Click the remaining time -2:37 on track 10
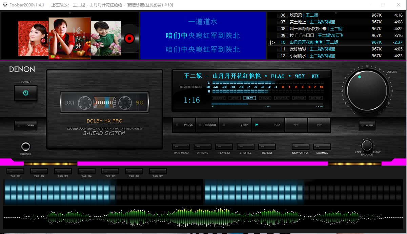This screenshot has height=234, width=407. click(398, 42)
